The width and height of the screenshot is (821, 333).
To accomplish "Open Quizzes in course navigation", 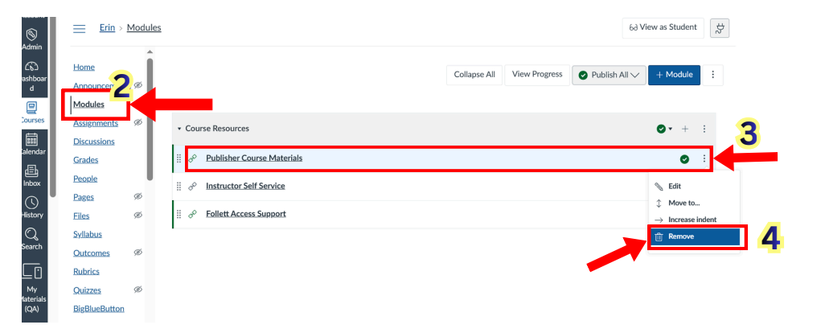I will (88, 290).
